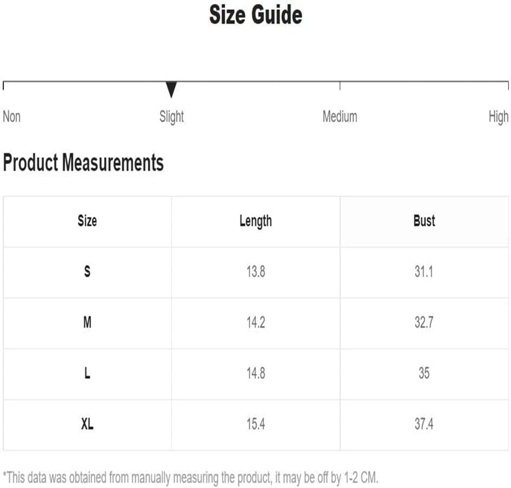Click the Product Measurements heading

coord(84,162)
